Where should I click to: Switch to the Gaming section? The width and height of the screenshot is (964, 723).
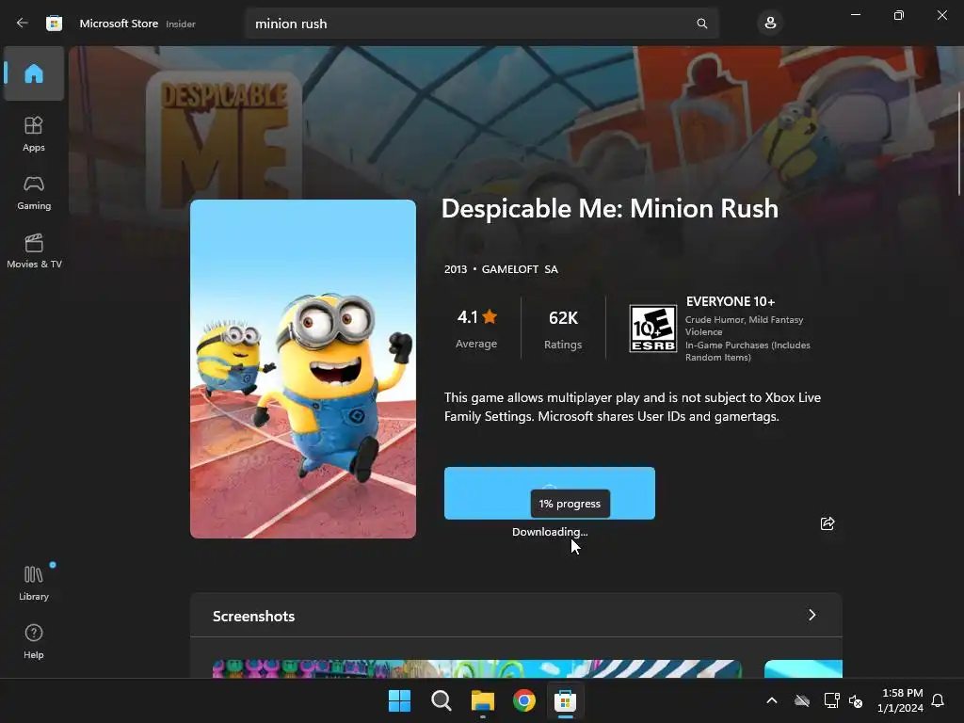34,192
